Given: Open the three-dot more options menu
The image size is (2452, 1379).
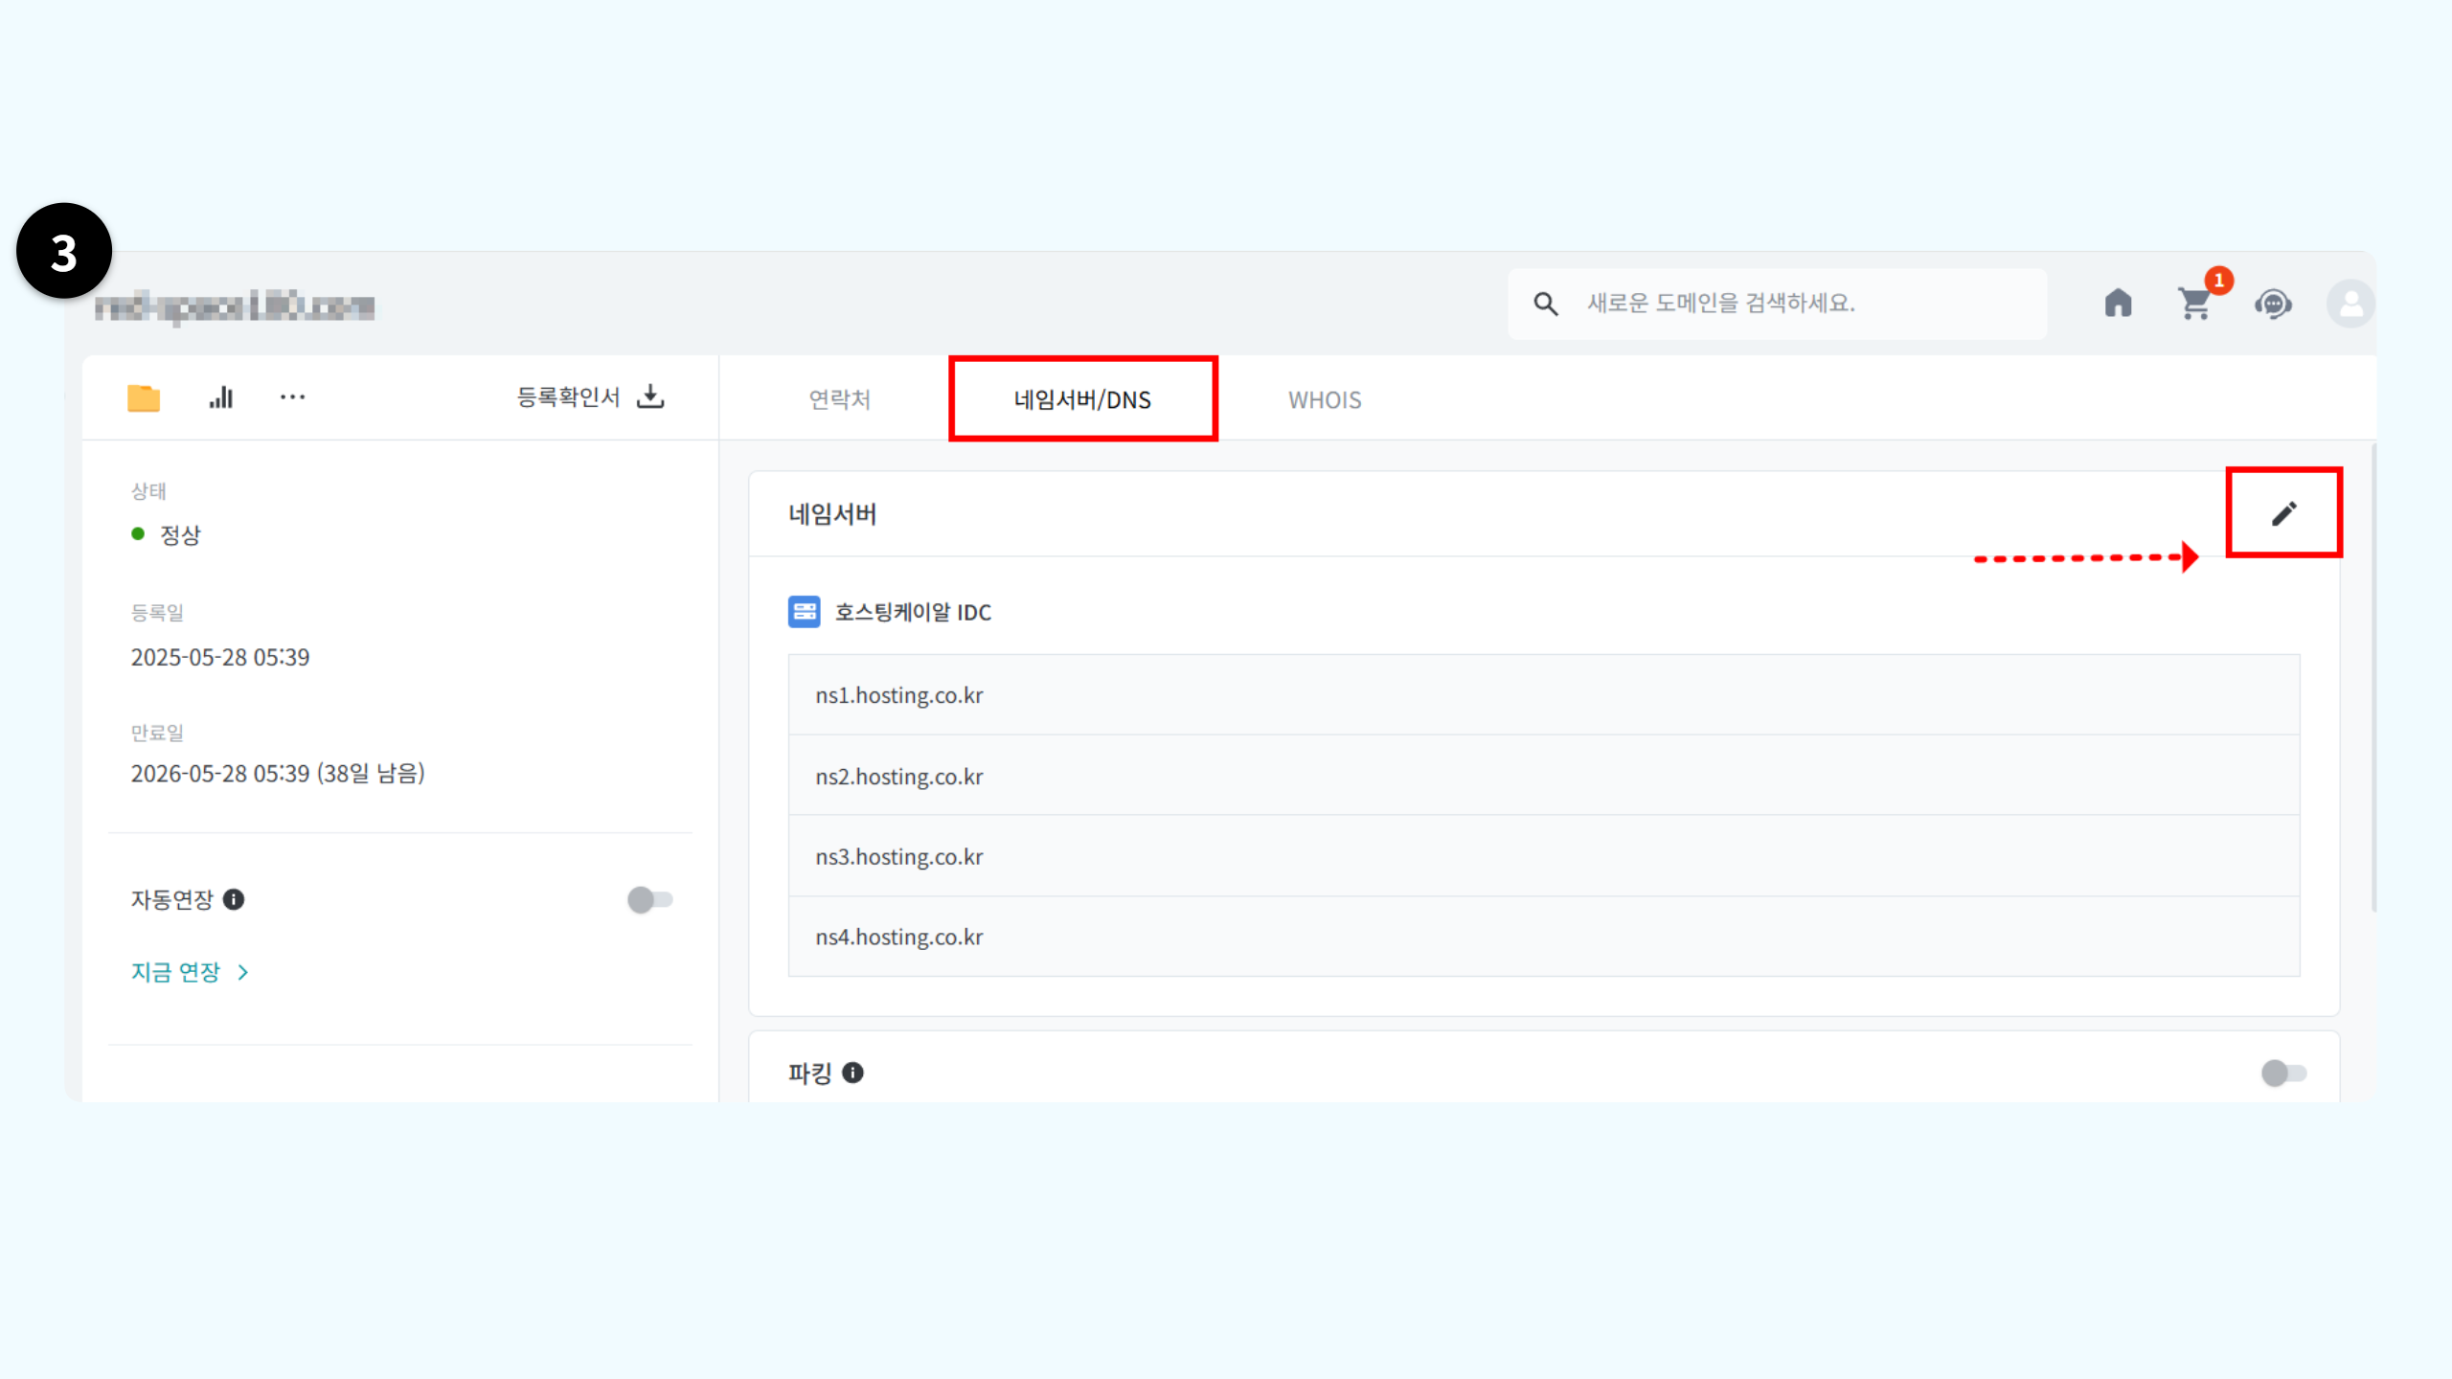Looking at the screenshot, I should 292,397.
